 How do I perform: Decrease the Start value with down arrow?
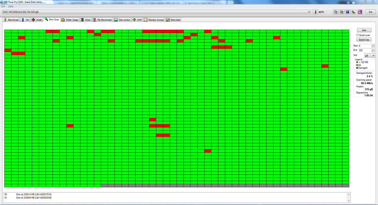pos(373,47)
